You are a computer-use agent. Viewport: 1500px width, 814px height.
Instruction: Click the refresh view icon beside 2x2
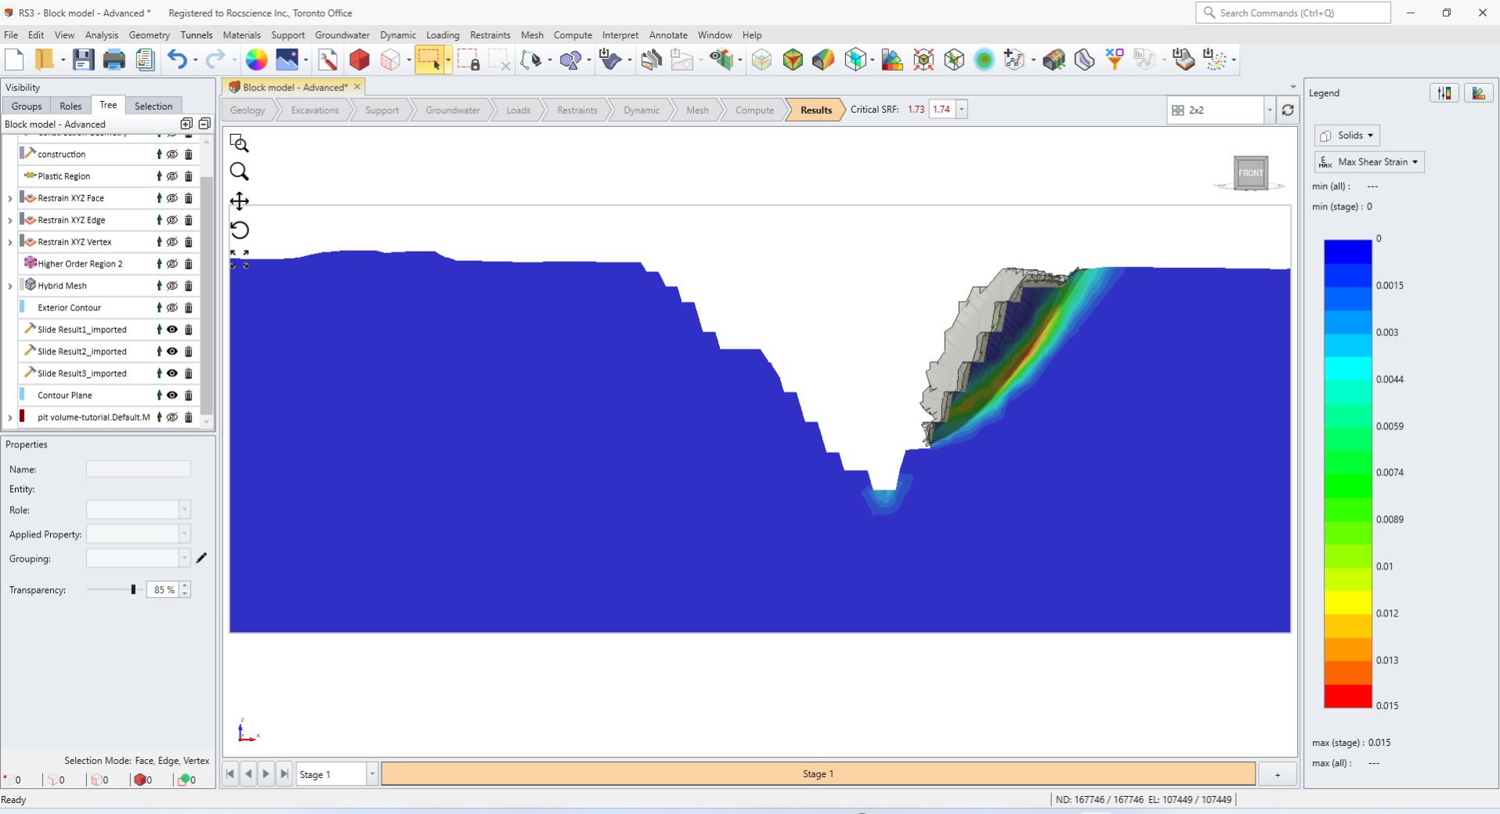(1288, 110)
